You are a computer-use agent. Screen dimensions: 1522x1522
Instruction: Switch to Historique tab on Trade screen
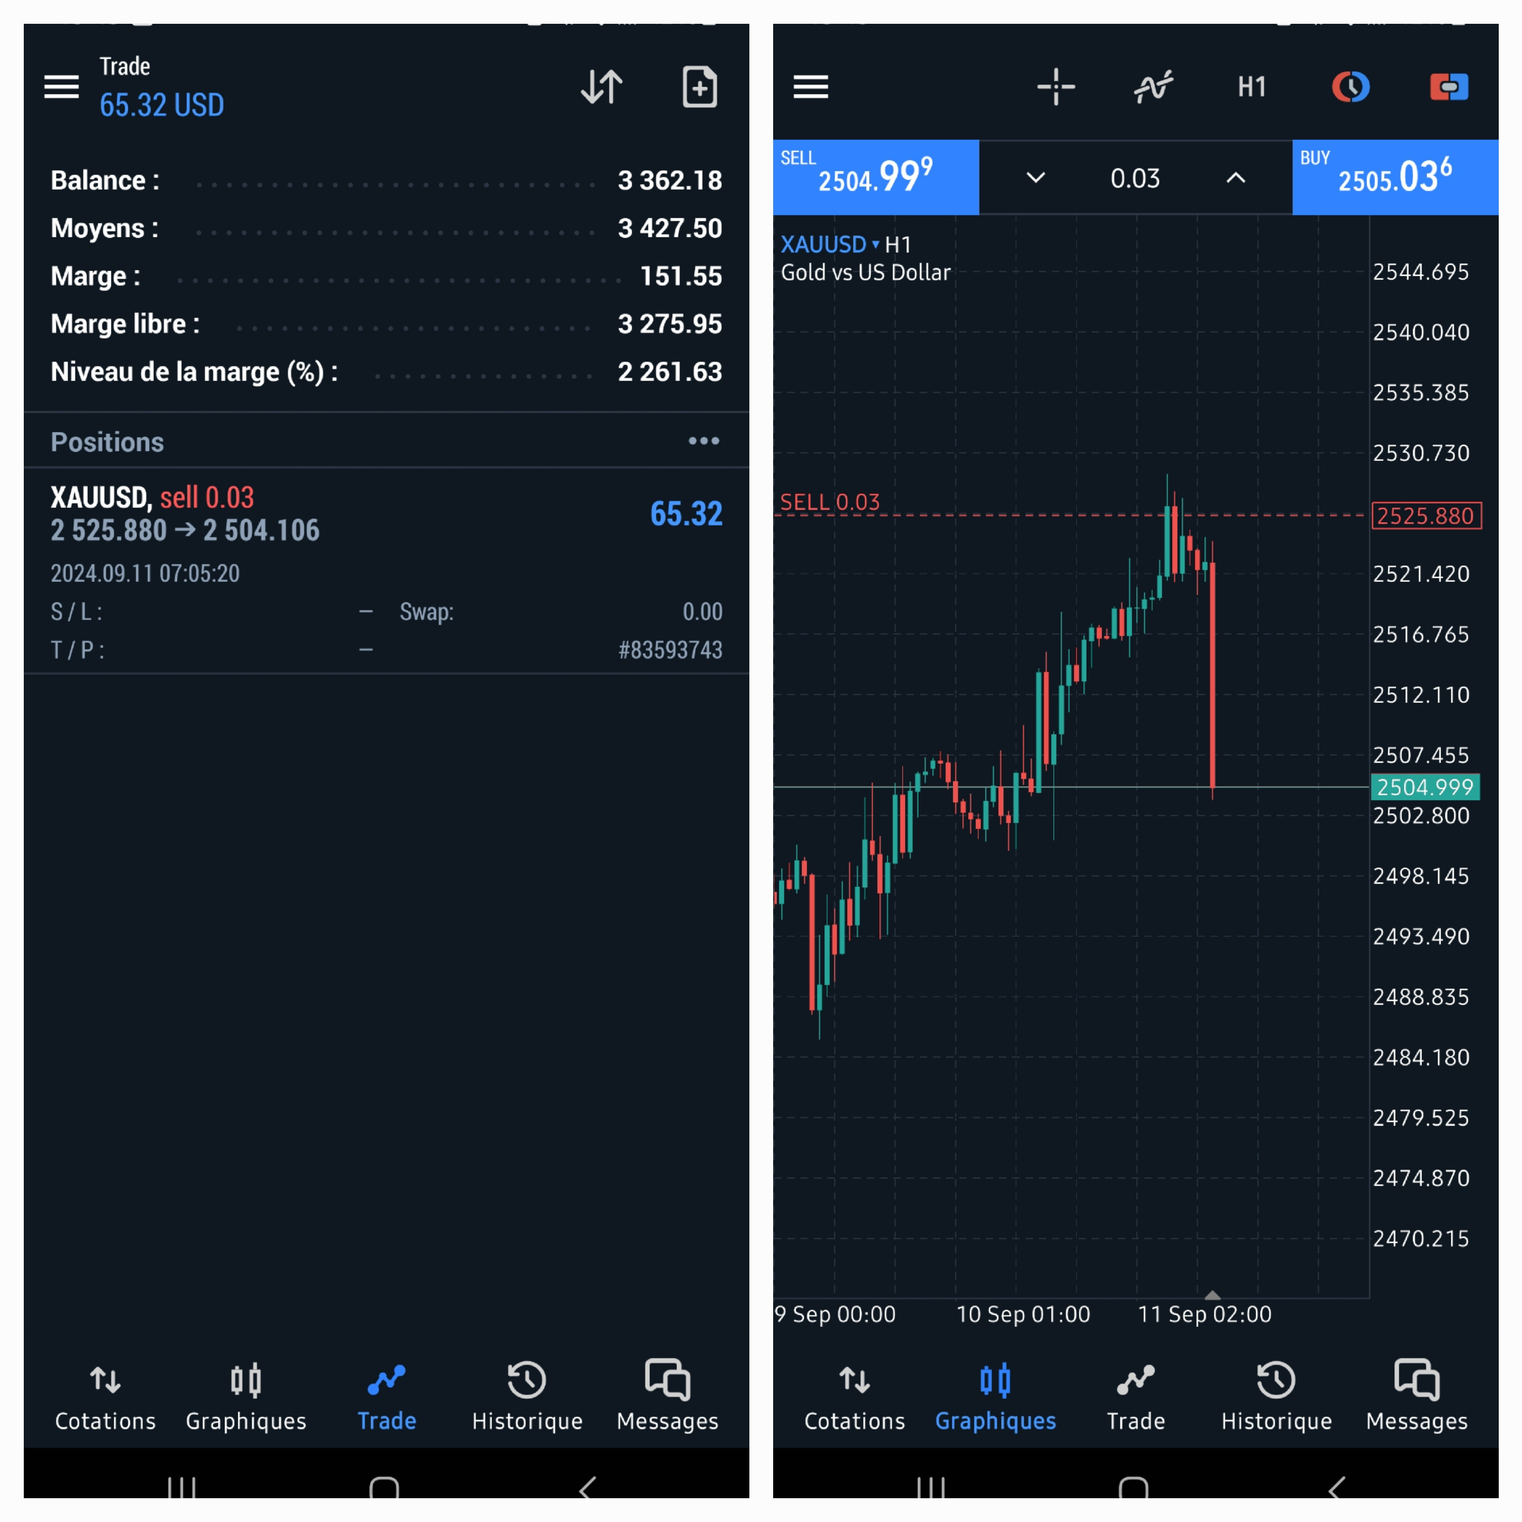pyautogui.click(x=527, y=1395)
